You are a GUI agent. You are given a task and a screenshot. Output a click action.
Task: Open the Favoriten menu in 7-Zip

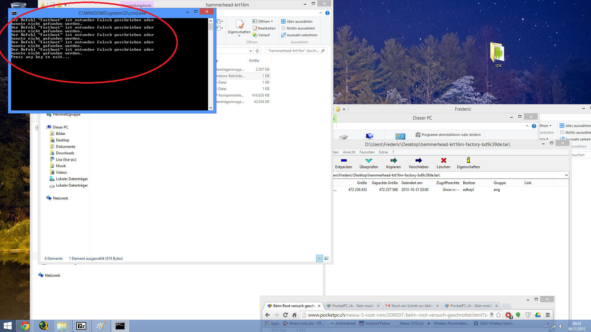[x=367, y=152]
